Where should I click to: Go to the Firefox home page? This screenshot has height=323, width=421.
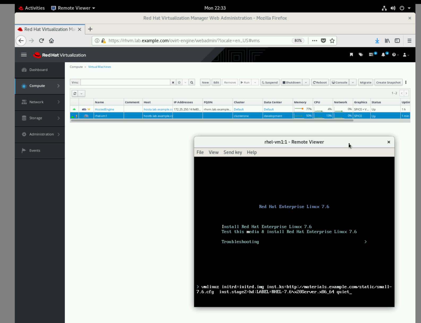coord(51,41)
